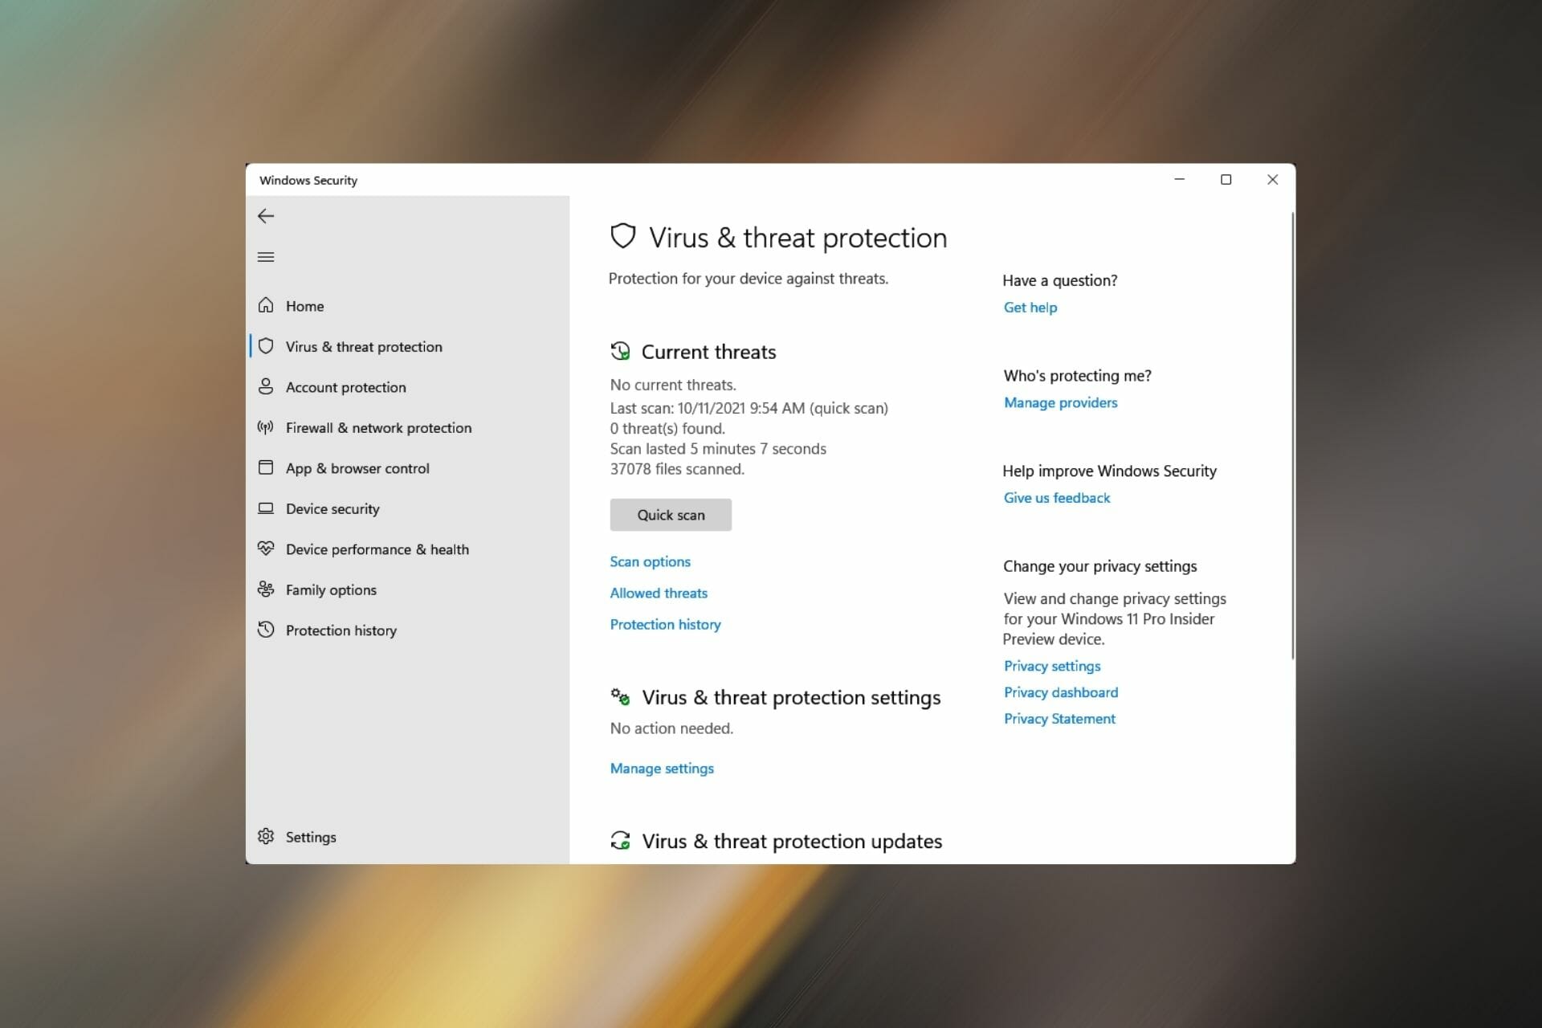Click the back navigation arrow
Viewport: 1542px width, 1028px height.
[x=265, y=216]
